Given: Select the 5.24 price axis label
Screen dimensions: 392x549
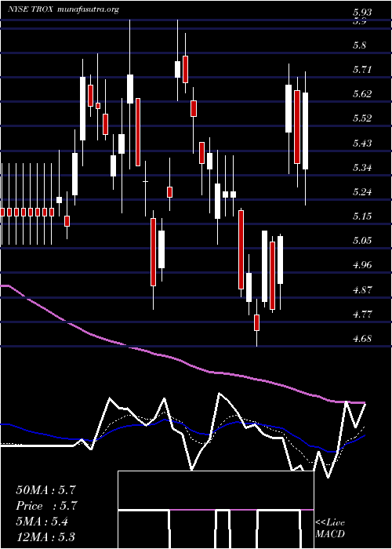Looking at the screenshot, I should click(x=362, y=192).
